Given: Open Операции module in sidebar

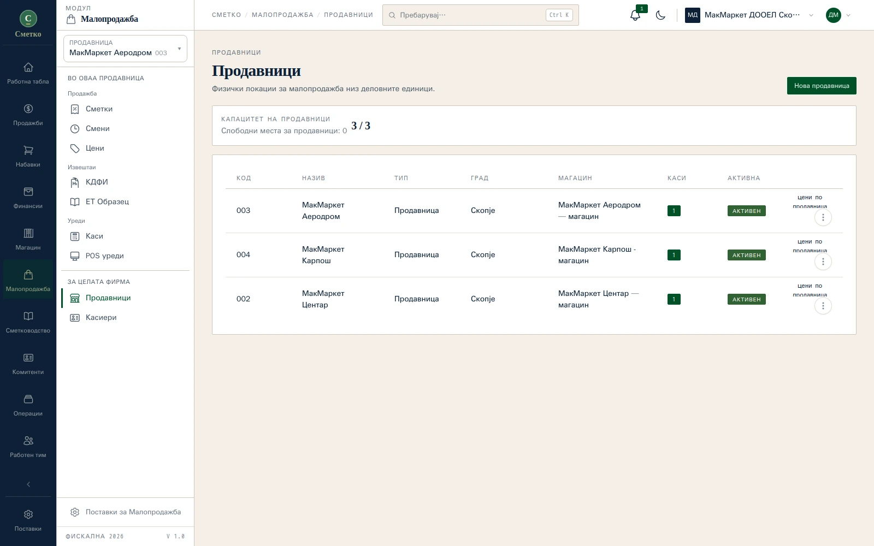Looking at the screenshot, I should click(28, 406).
